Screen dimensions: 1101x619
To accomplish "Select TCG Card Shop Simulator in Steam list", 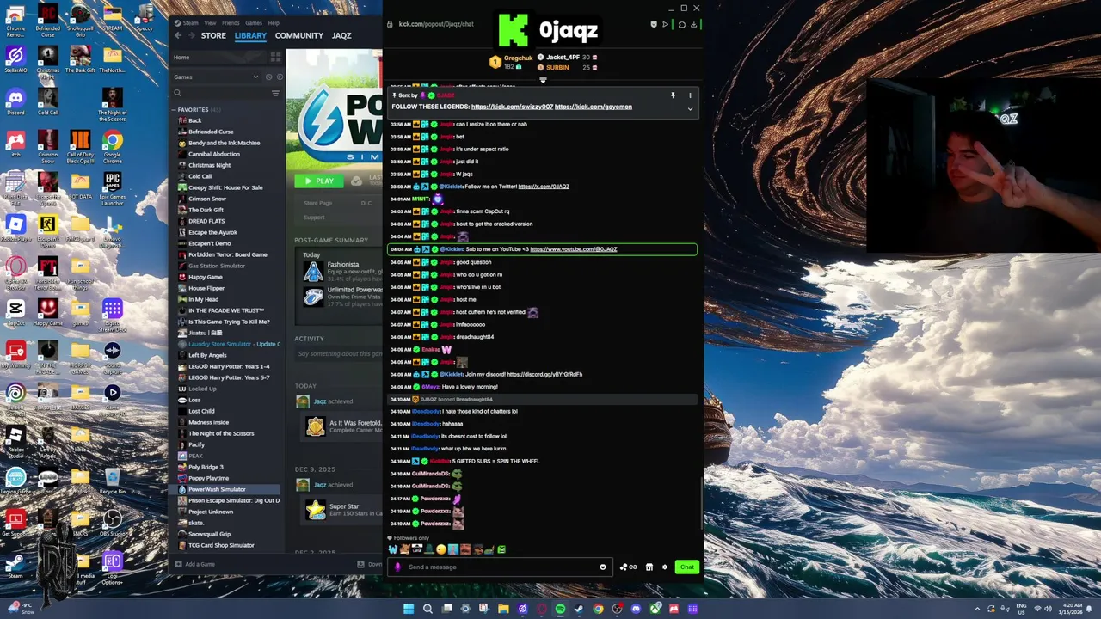I will pos(221,545).
